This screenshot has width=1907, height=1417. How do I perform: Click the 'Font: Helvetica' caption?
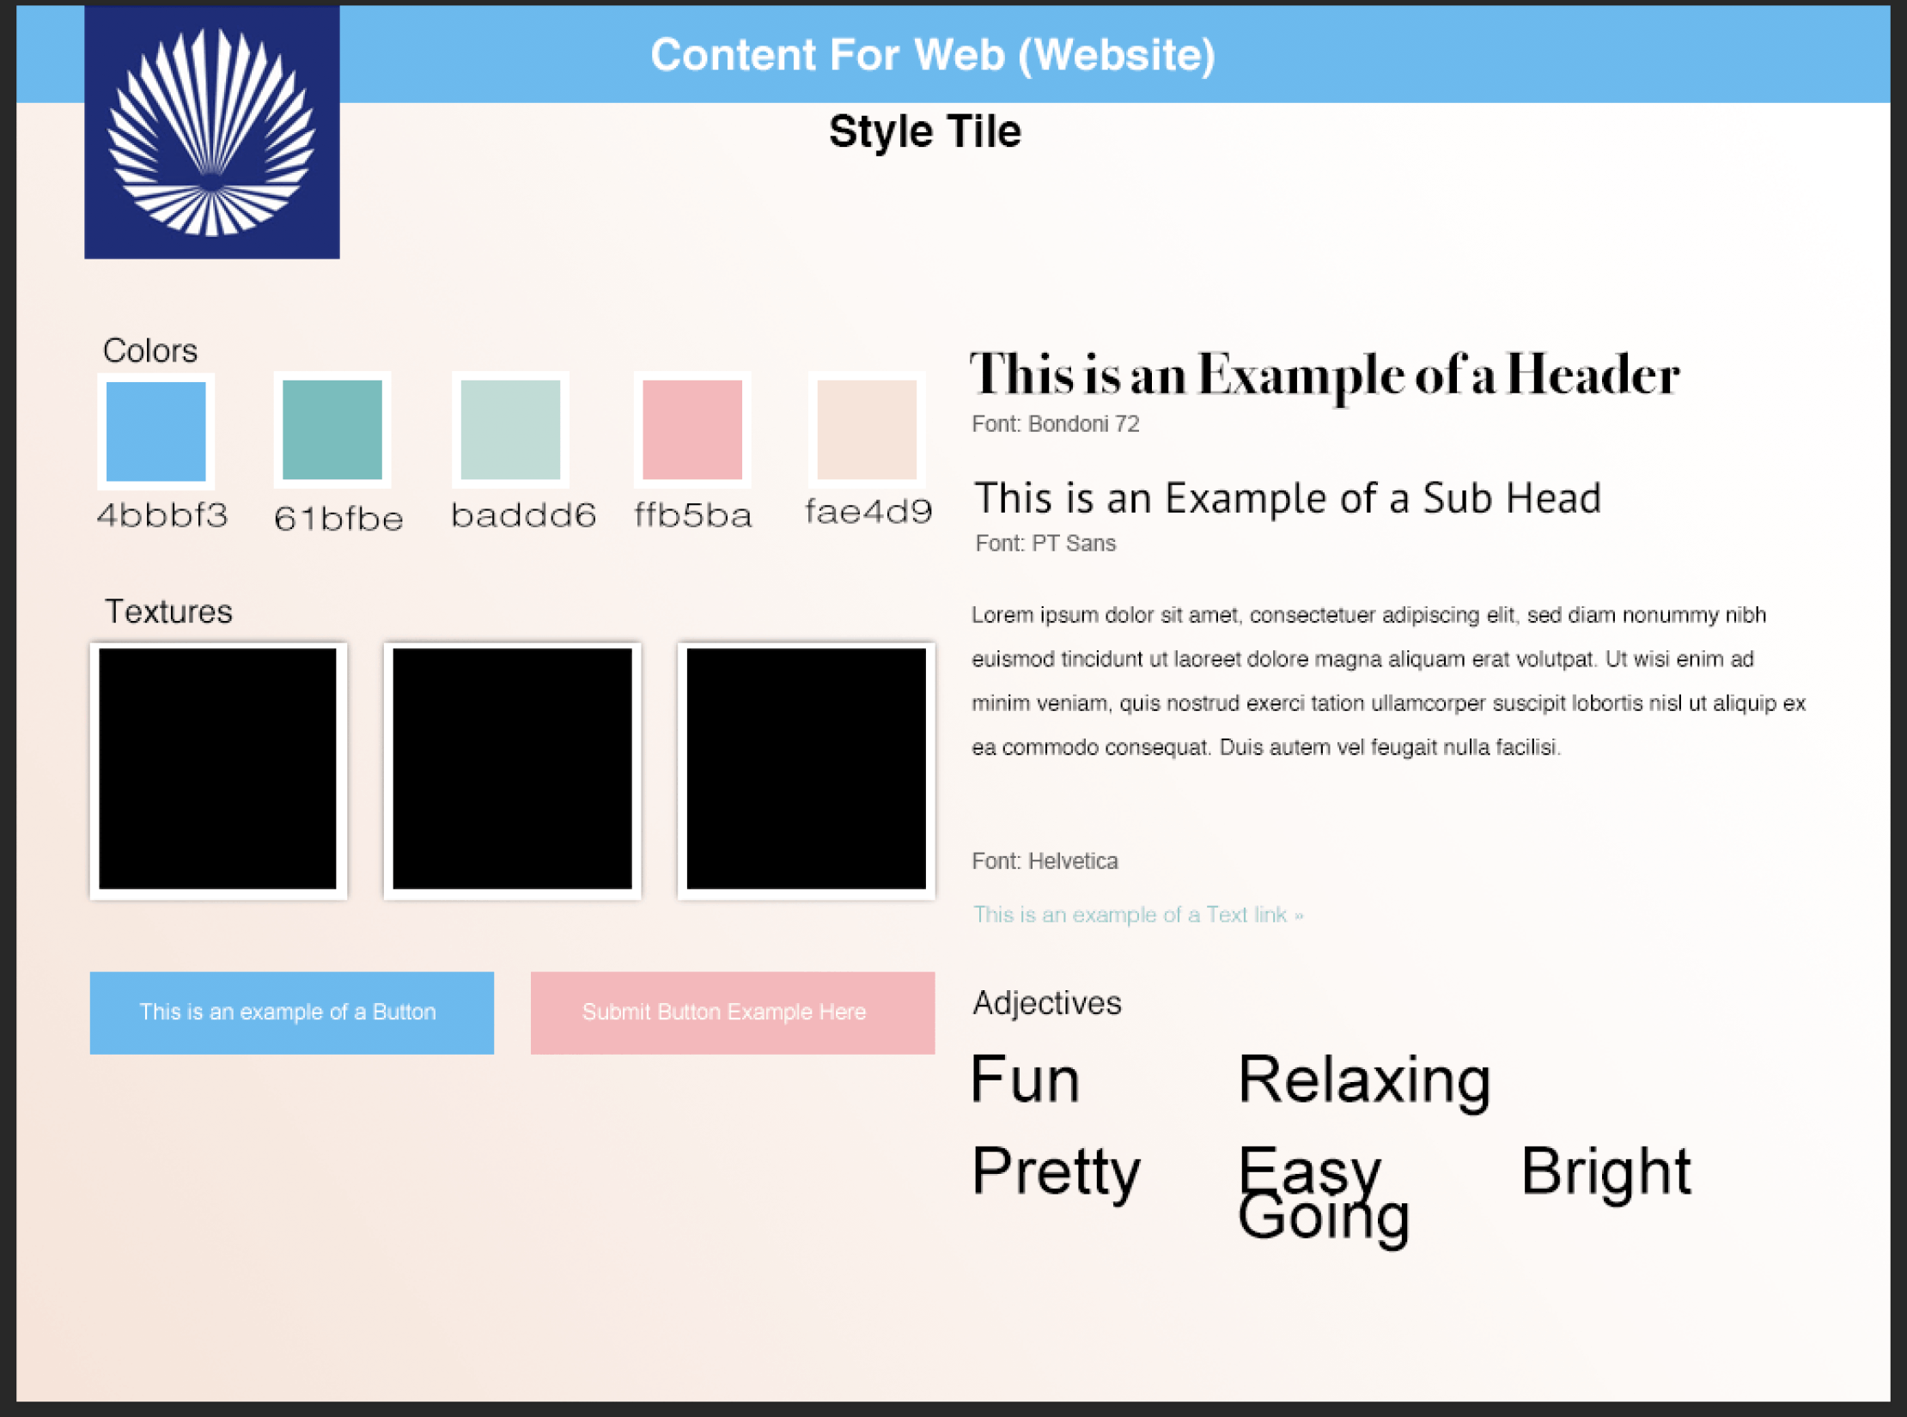(x=1045, y=861)
